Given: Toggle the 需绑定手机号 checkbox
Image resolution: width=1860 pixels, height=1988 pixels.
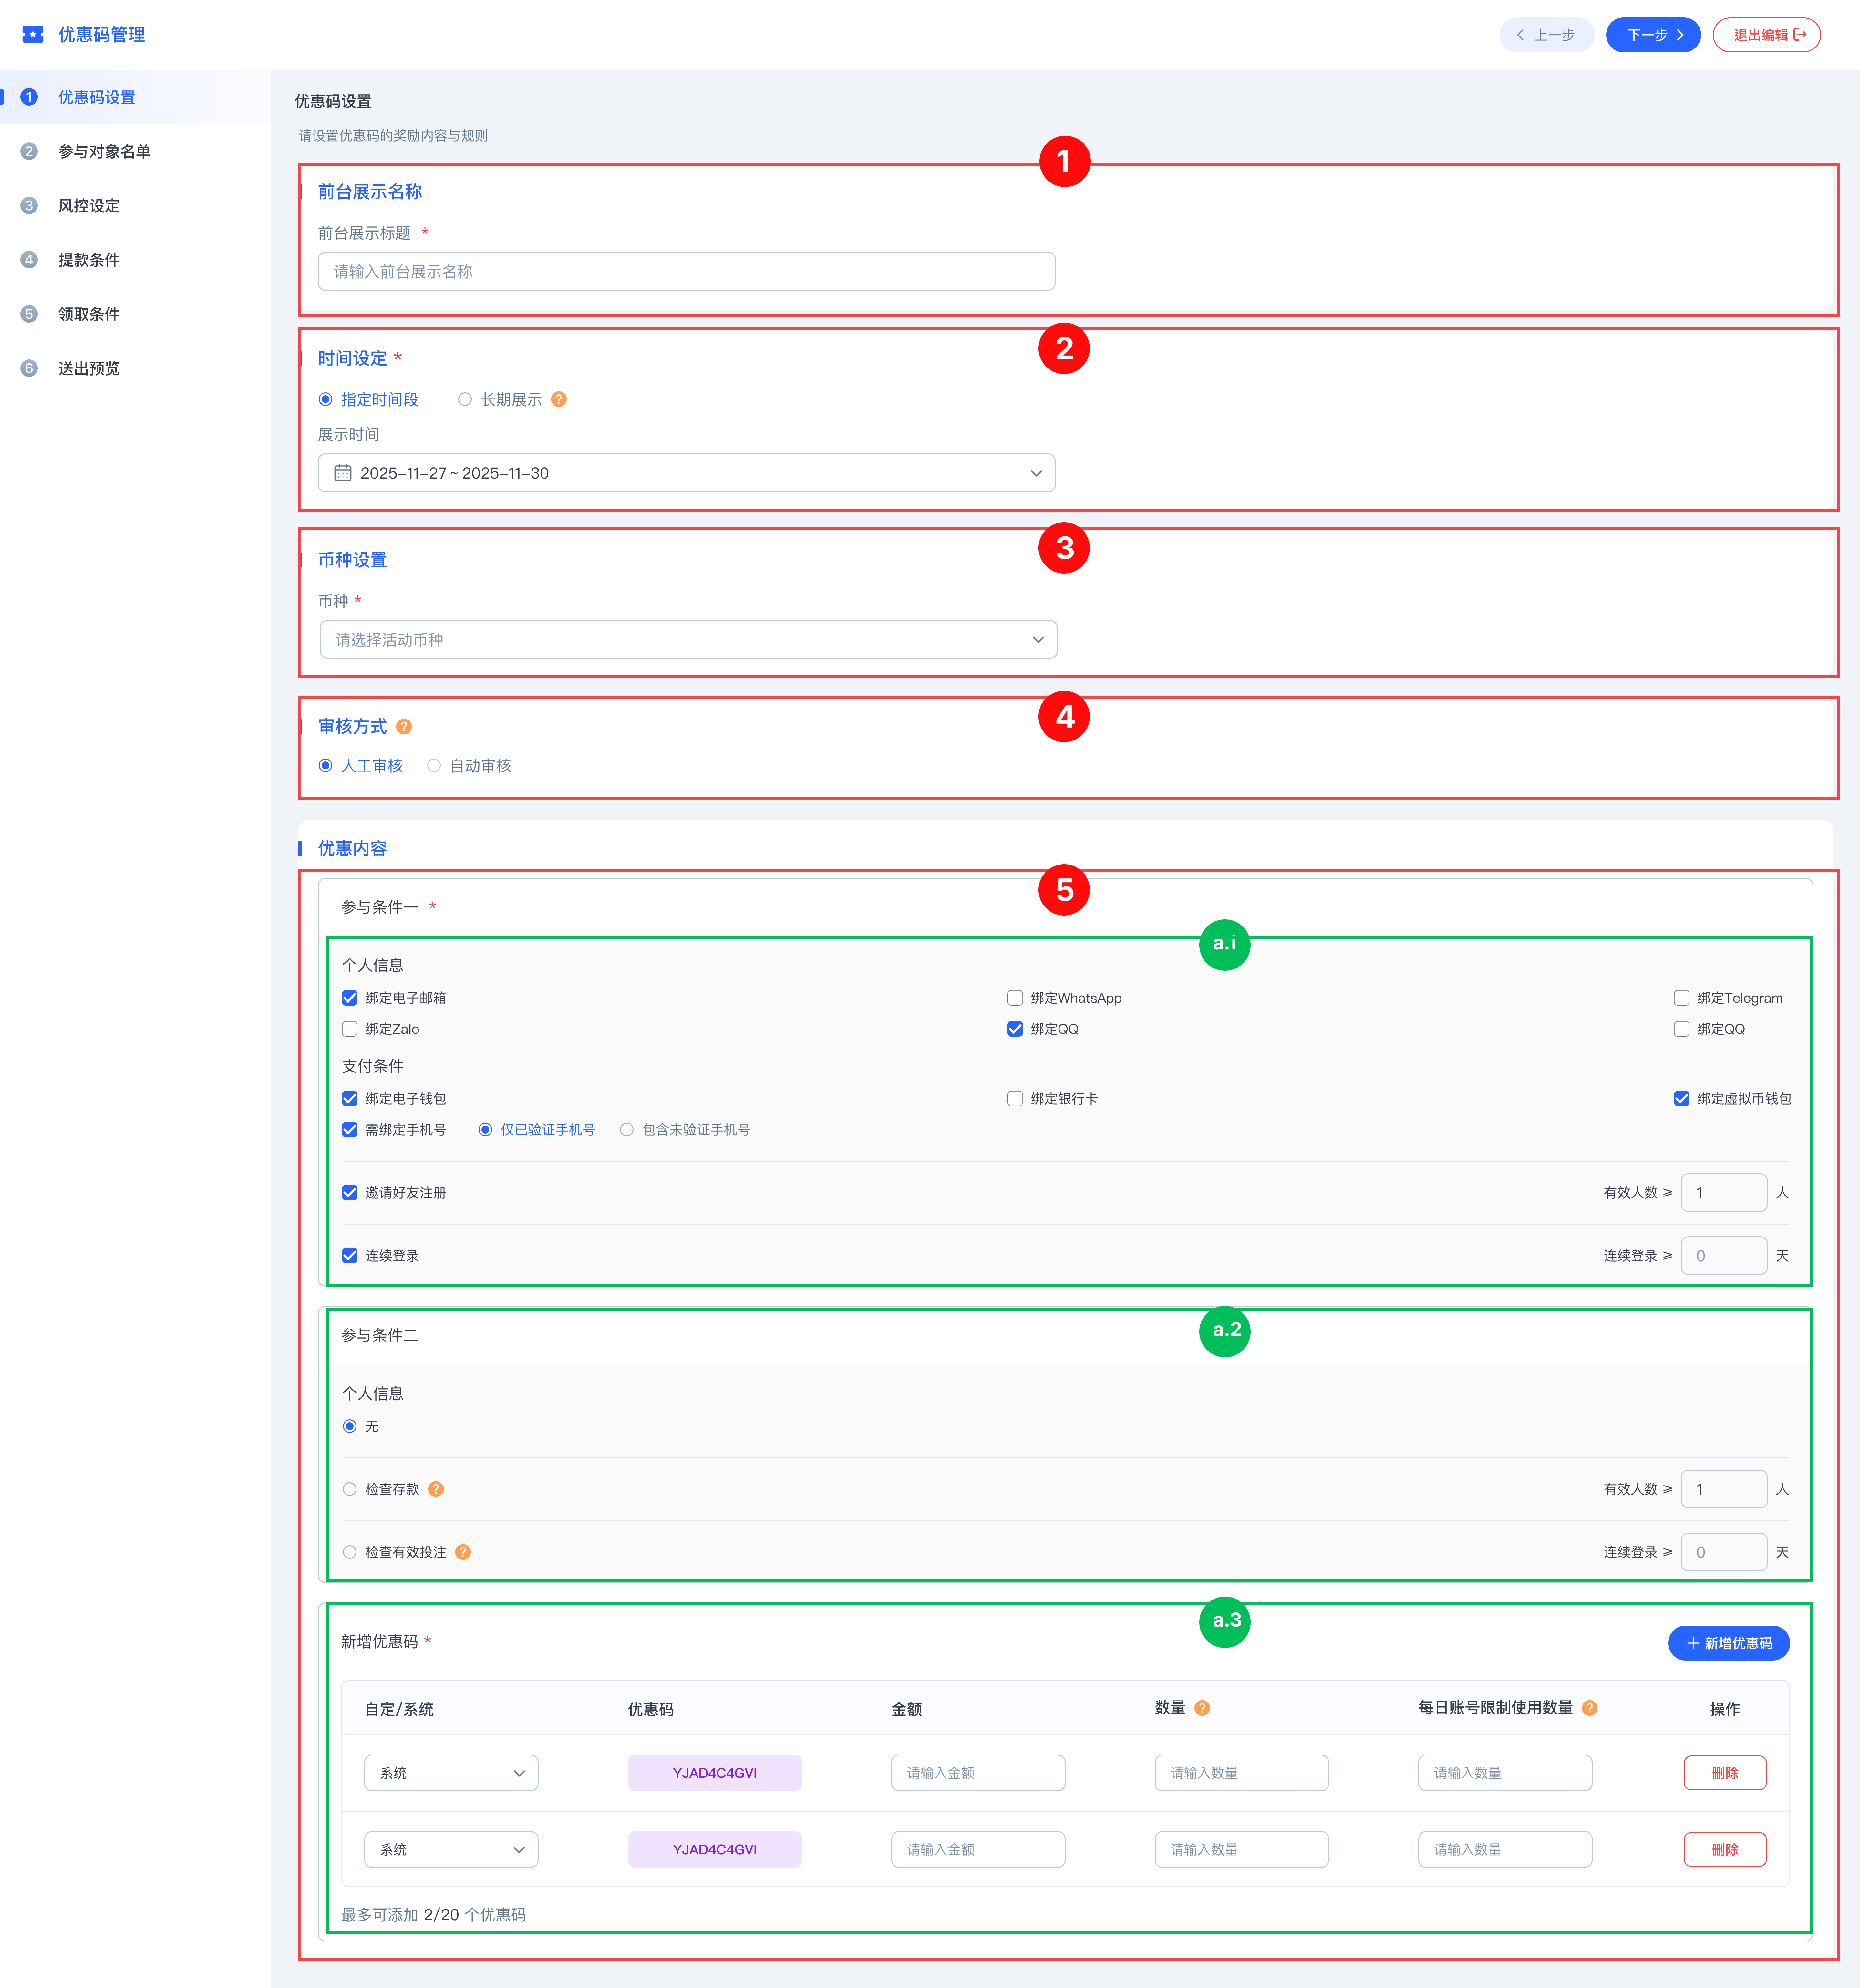Looking at the screenshot, I should click(350, 1130).
